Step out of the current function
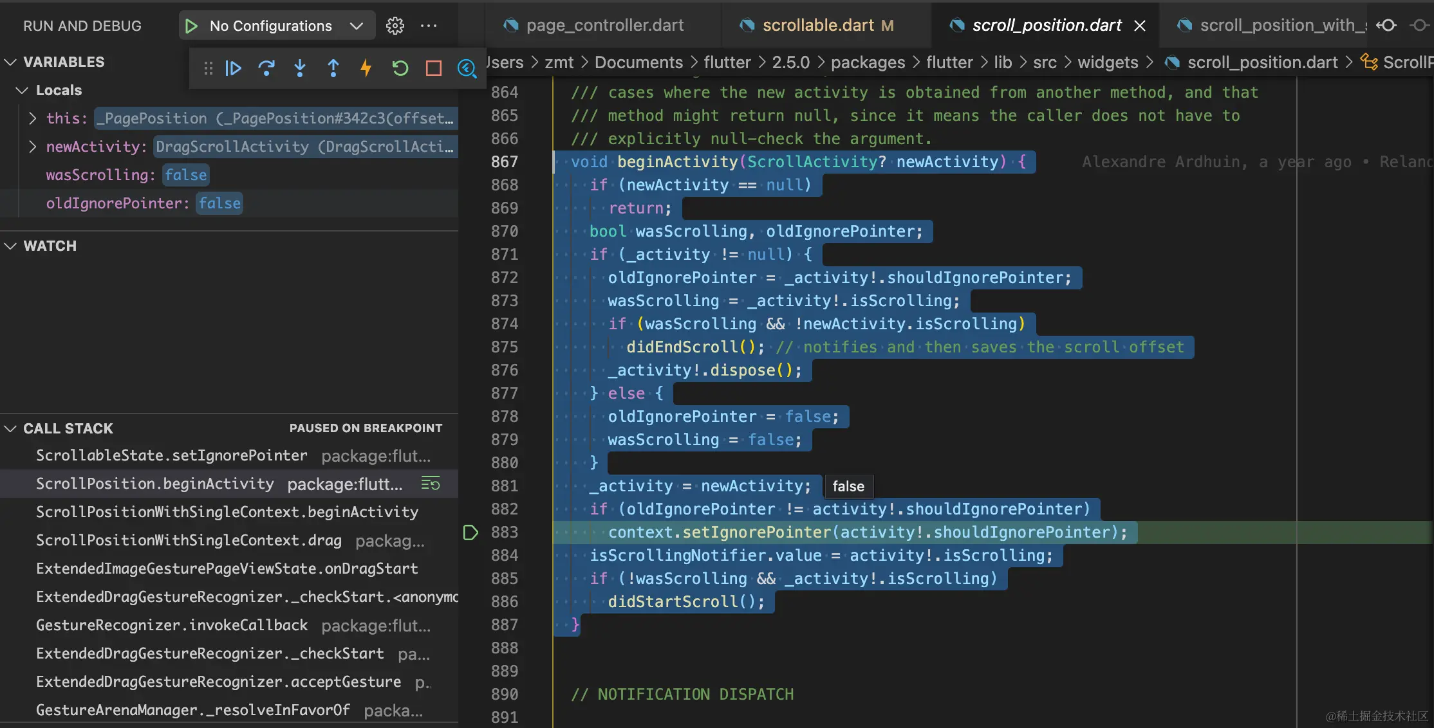 tap(333, 68)
